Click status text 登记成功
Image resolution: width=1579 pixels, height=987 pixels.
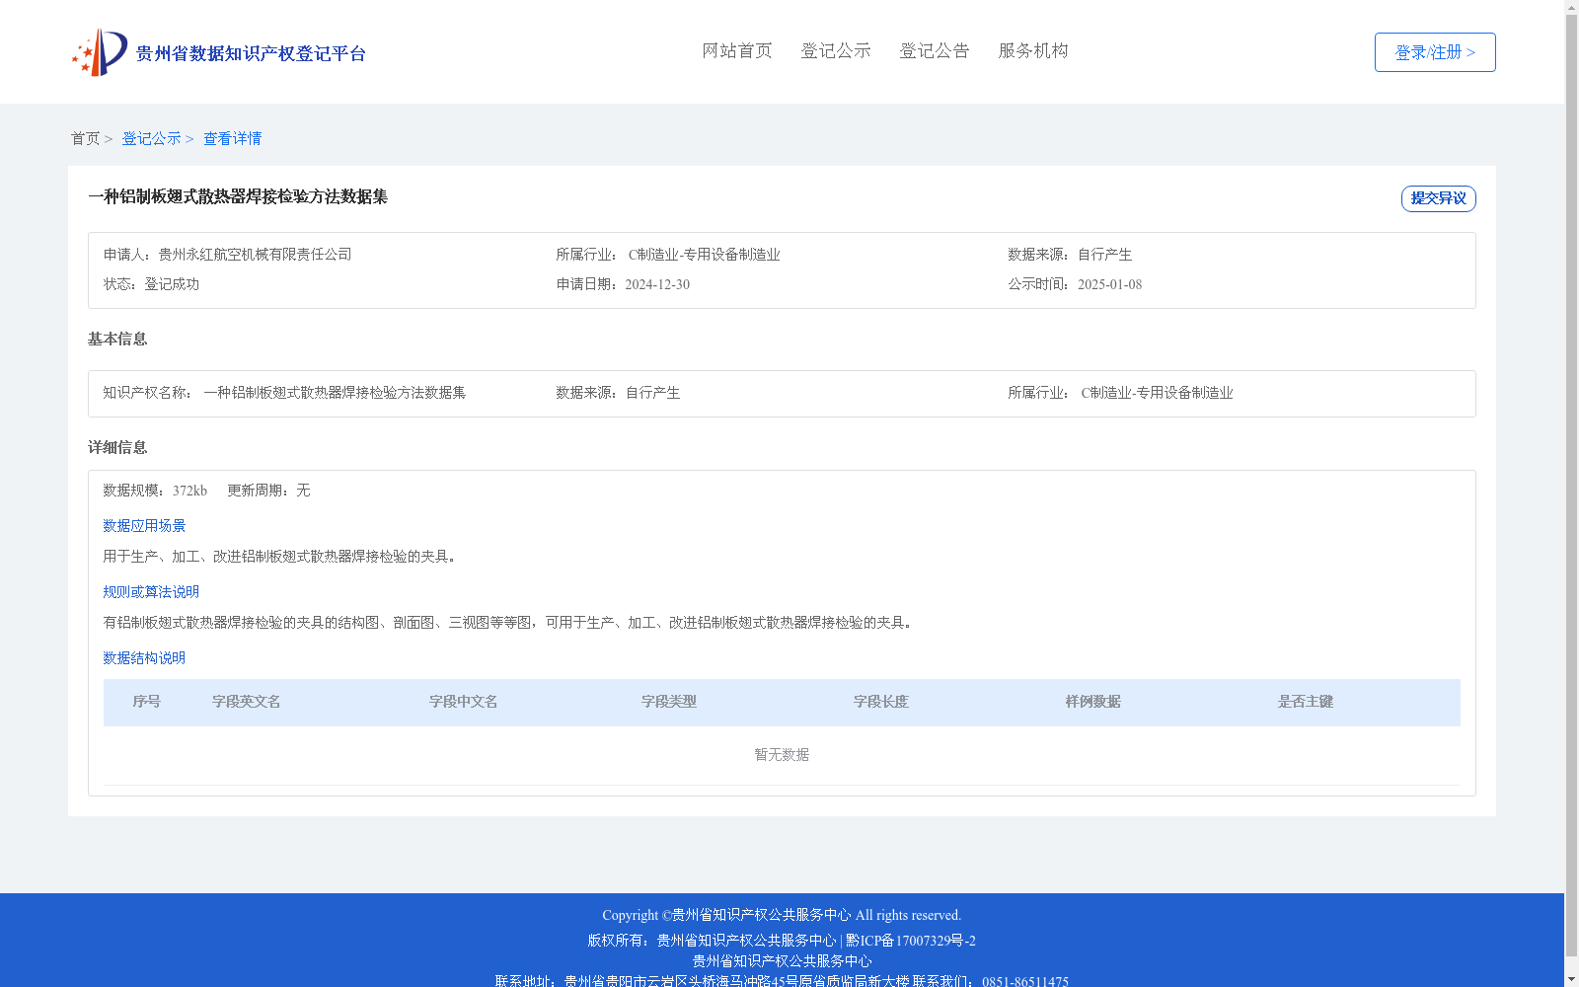[172, 284]
